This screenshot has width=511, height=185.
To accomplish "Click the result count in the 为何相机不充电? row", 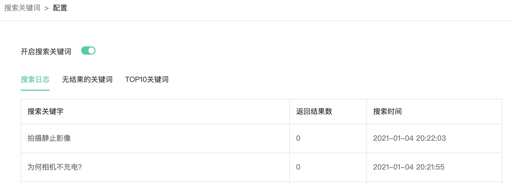I will pyautogui.click(x=298, y=167).
